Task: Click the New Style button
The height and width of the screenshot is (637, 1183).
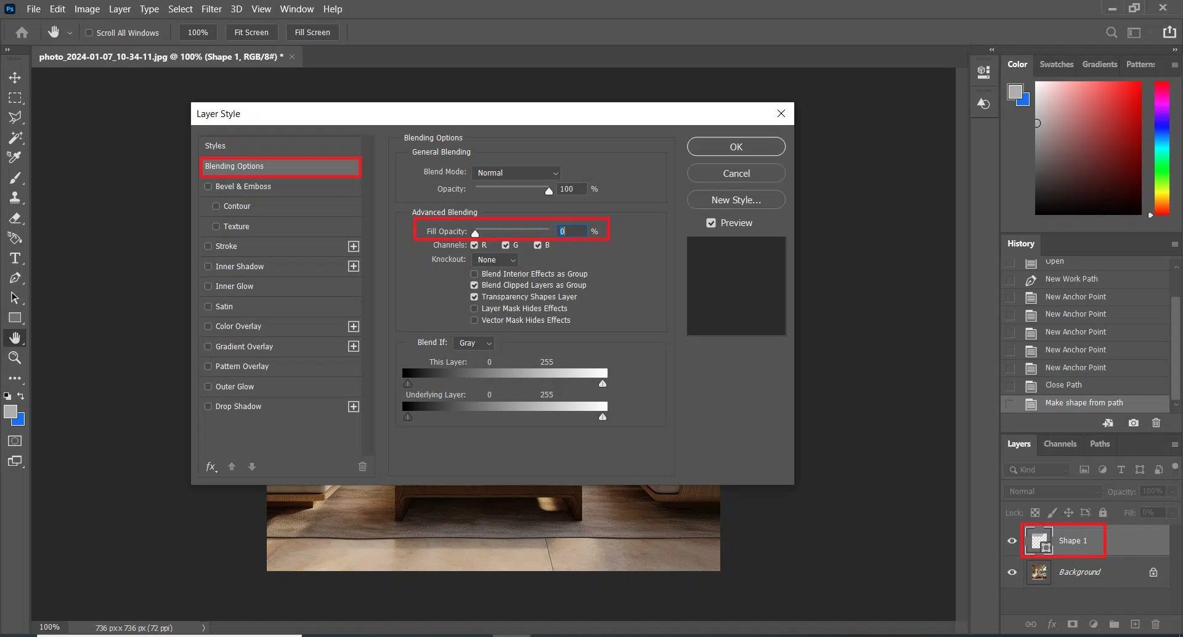Action: tap(736, 200)
